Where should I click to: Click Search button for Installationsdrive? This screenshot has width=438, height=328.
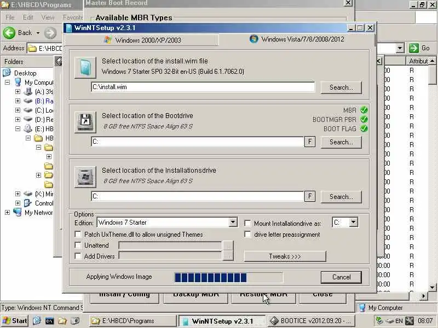tap(341, 197)
